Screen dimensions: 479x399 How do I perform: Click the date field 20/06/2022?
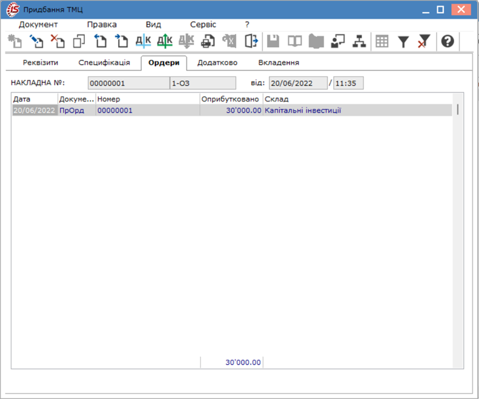click(298, 83)
